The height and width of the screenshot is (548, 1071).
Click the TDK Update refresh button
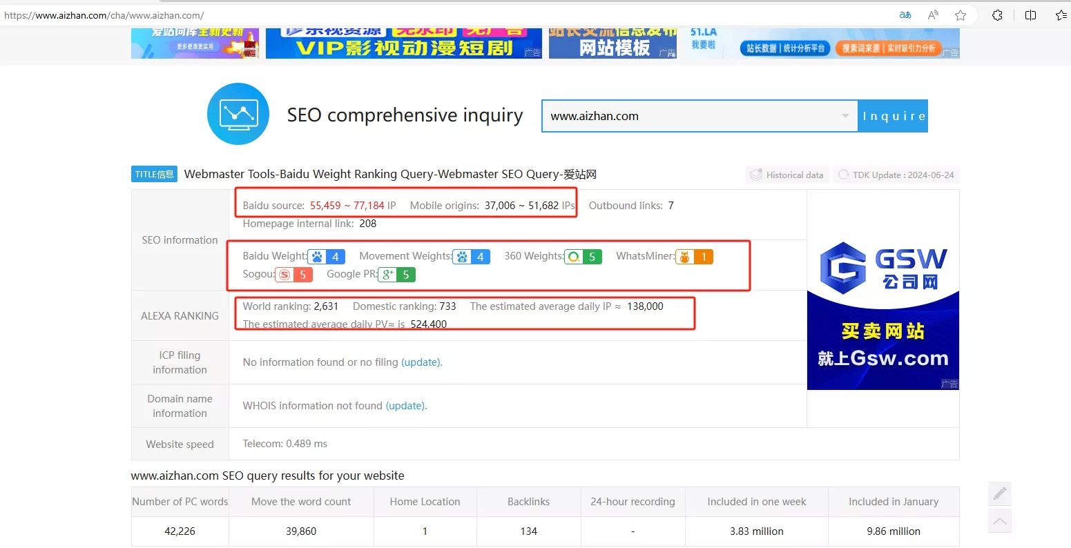pyautogui.click(x=896, y=175)
